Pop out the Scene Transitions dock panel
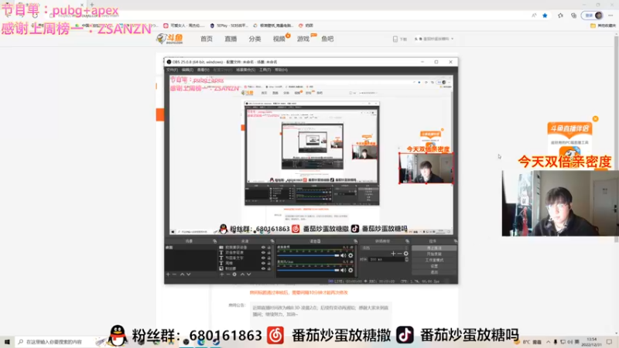 tap(408, 241)
